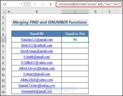Click empty cell C6 beside Ricky212 email

(x=75, y=45)
